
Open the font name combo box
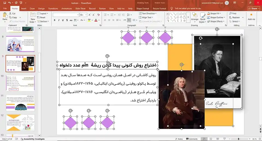click(x=66, y=15)
